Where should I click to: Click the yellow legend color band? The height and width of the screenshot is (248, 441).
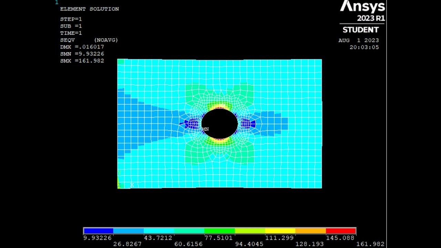(280, 231)
